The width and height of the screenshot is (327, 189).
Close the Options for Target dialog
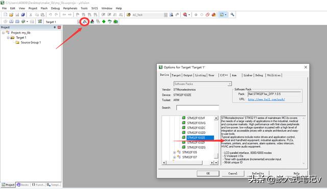point(306,67)
